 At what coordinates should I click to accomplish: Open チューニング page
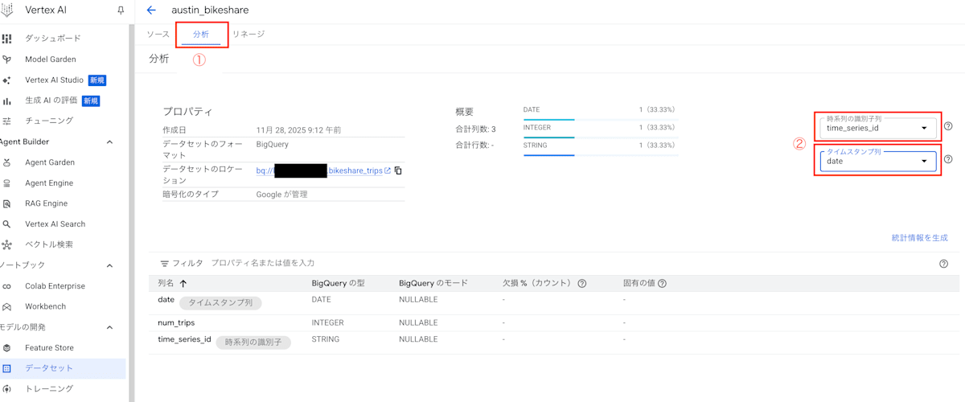[x=49, y=121]
